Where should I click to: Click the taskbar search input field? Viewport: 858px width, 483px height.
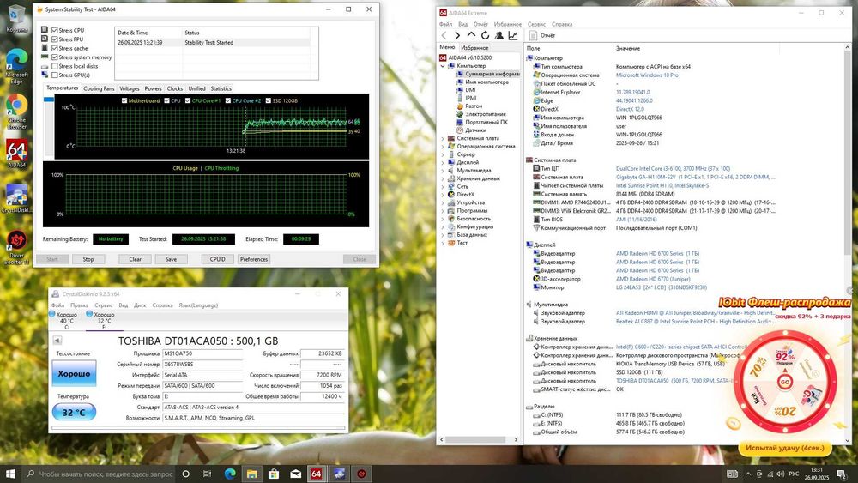pyautogui.click(x=100, y=474)
